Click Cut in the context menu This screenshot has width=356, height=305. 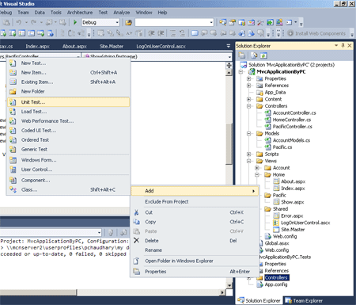click(195, 212)
